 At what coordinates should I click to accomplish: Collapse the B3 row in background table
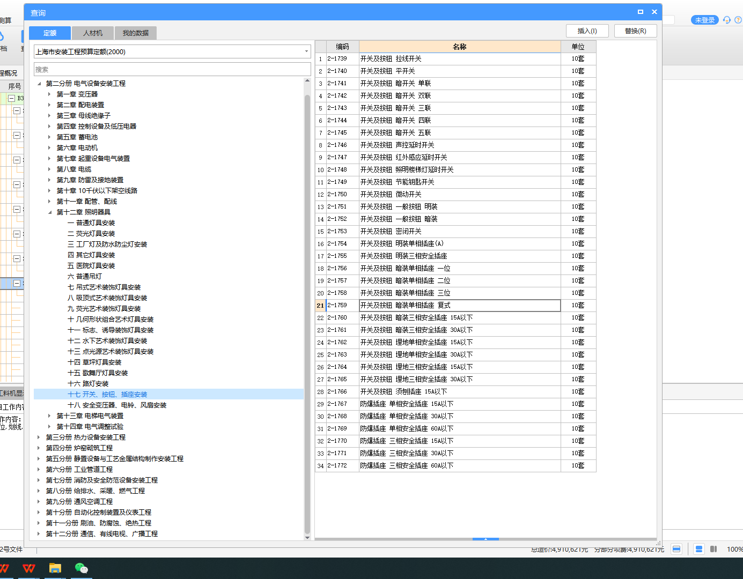(11, 99)
